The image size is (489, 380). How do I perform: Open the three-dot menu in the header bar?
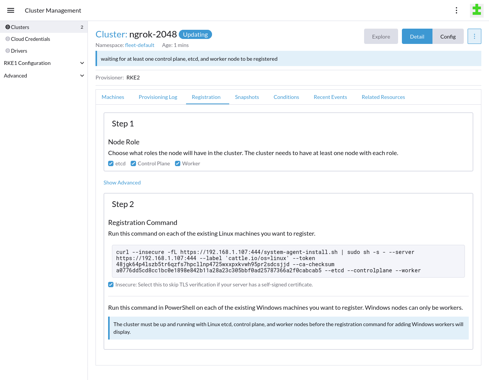pyautogui.click(x=457, y=10)
